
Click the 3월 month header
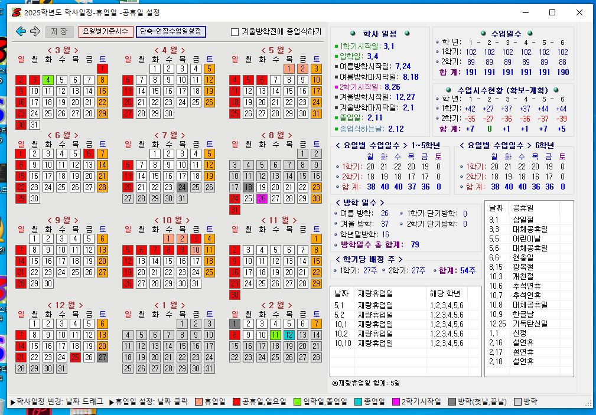(x=63, y=50)
